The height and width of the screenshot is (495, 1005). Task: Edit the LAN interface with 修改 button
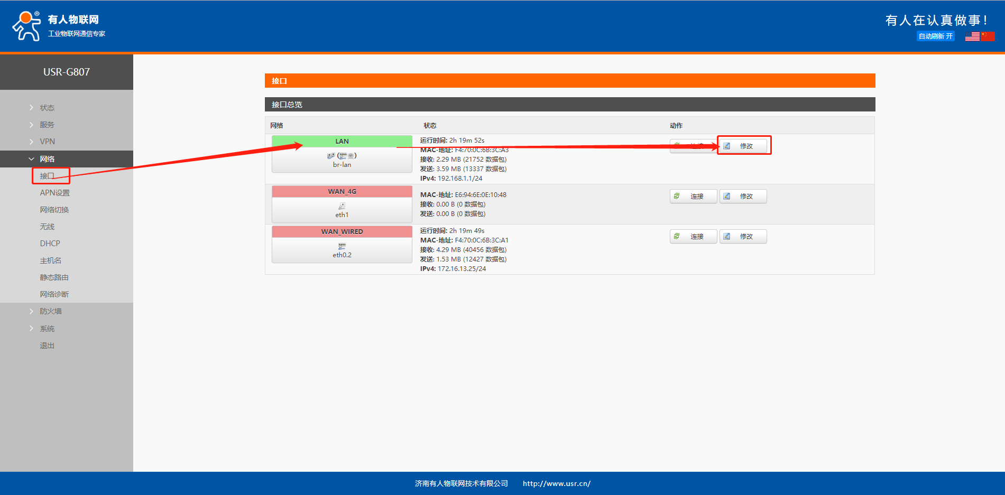[x=743, y=146]
